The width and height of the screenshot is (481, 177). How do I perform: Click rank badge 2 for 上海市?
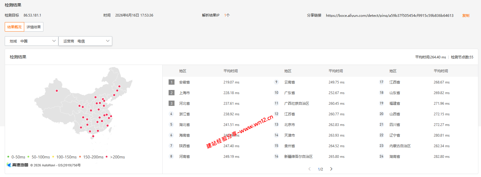172,93
